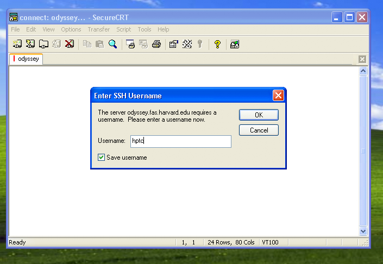Confirm the username with OK
383x264 pixels.
tap(259, 115)
